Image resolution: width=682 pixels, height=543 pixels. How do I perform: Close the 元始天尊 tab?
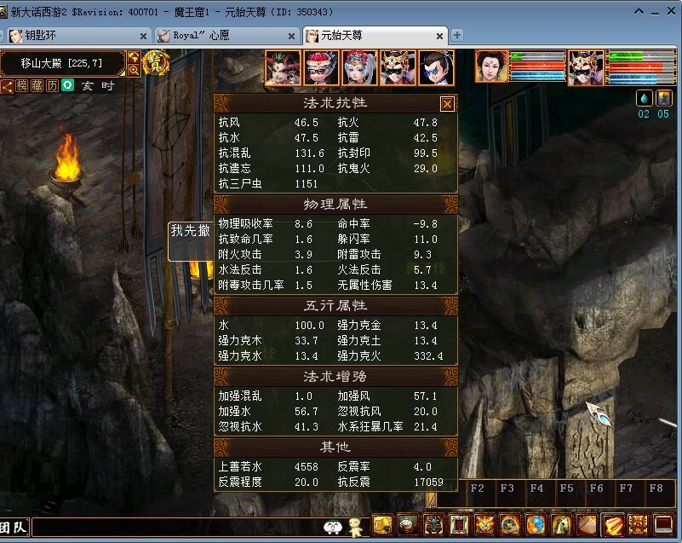(x=439, y=36)
